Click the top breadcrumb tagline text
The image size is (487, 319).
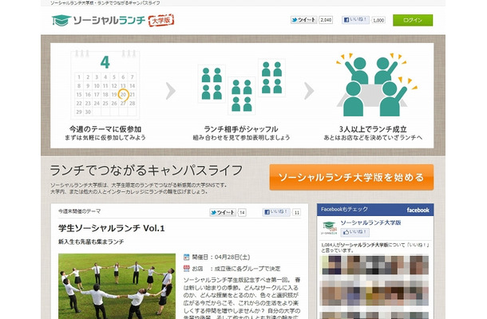pos(105,3)
